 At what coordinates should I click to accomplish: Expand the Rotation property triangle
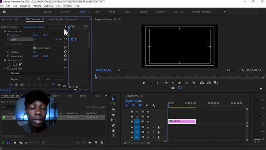pos(4,52)
